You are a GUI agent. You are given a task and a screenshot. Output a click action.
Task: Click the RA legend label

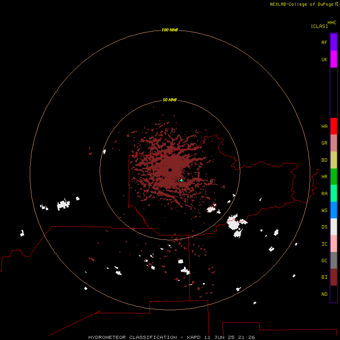coord(325,194)
